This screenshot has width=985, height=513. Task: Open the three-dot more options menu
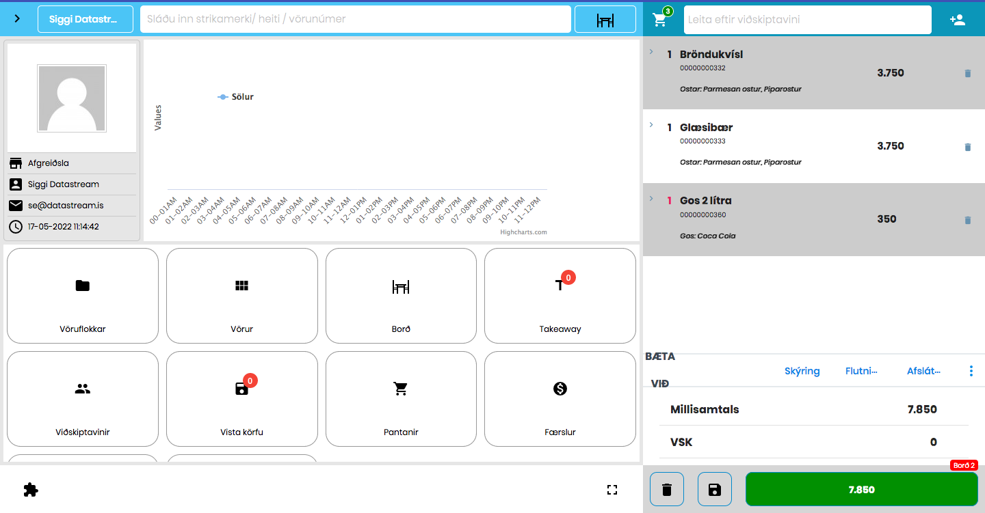(971, 371)
